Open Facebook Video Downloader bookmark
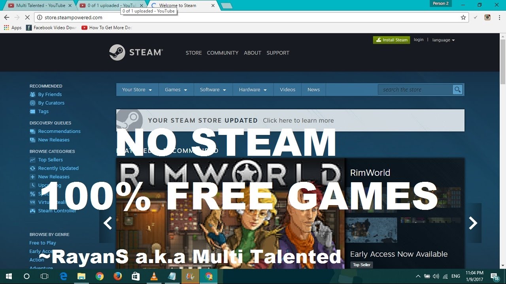This screenshot has height=284, width=506. (51, 28)
